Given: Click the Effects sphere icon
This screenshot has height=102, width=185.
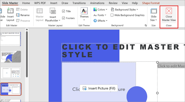Looking at the screenshot, I should pos(95,21).
